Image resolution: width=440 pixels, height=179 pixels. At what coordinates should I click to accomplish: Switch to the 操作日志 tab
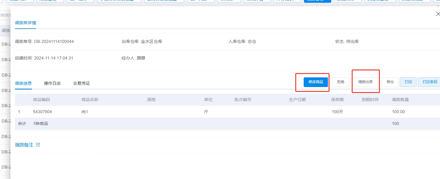pos(52,83)
